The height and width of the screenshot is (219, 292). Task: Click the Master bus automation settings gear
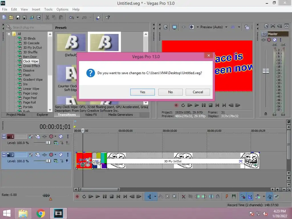coord(269,40)
